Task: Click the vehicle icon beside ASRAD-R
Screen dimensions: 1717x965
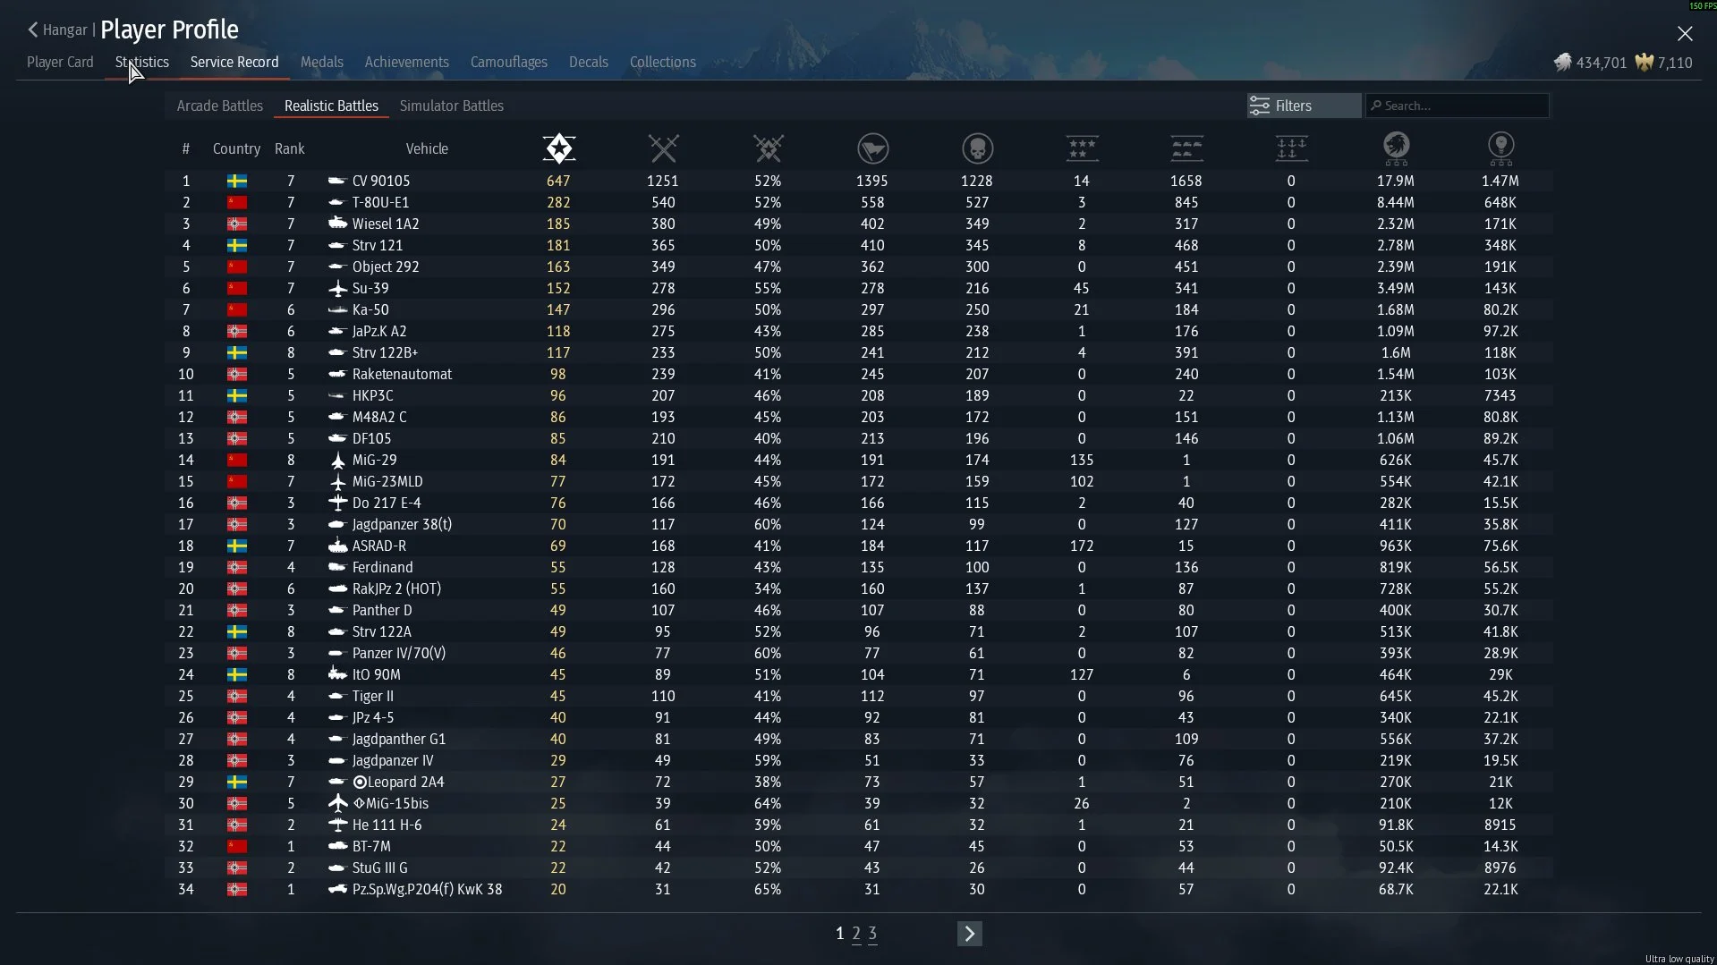Action: coord(337,546)
